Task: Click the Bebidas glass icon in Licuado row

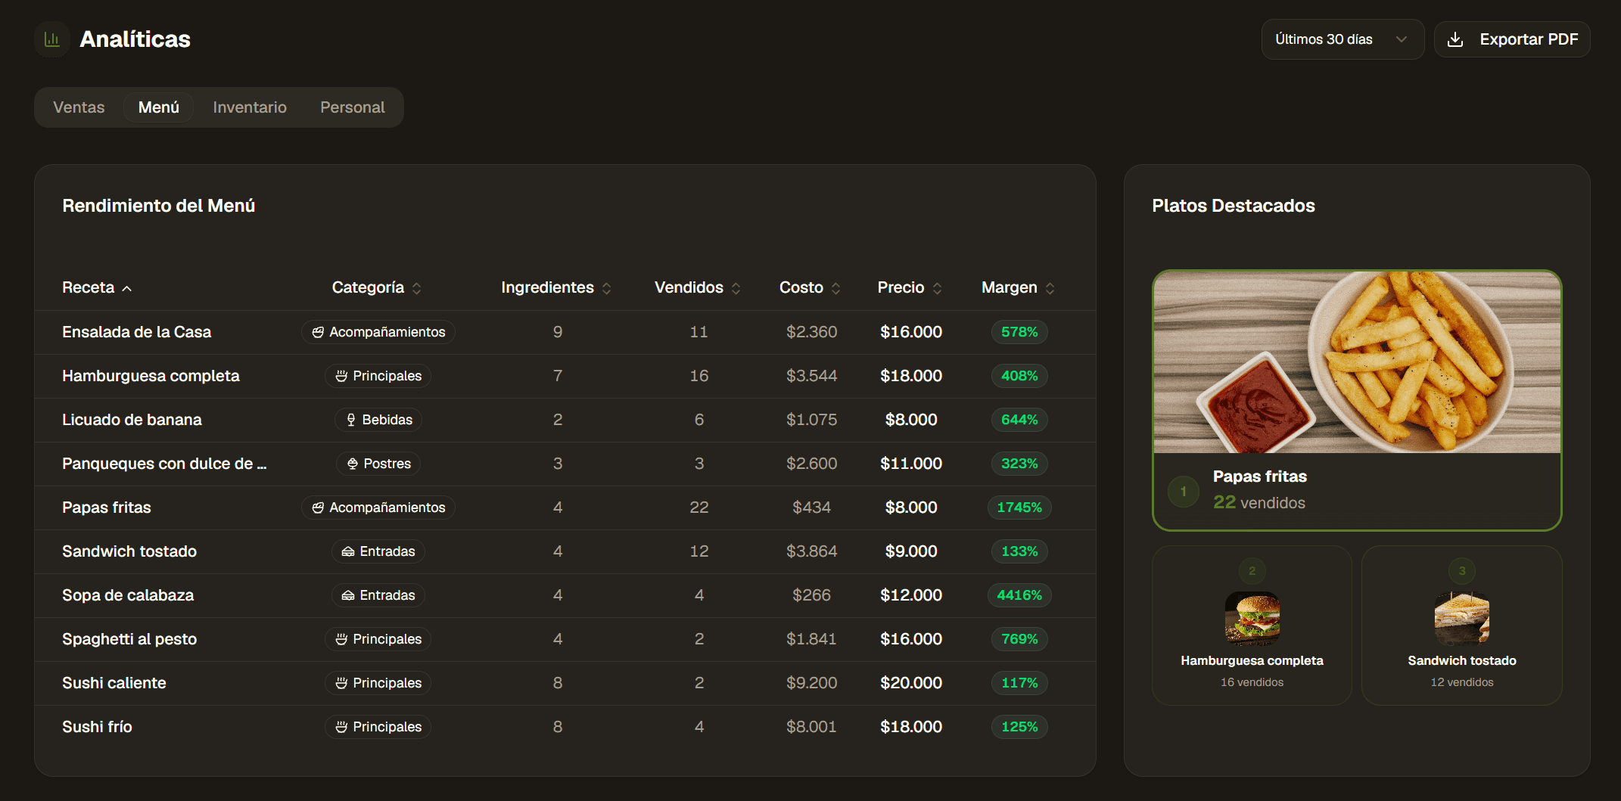Action: click(351, 420)
